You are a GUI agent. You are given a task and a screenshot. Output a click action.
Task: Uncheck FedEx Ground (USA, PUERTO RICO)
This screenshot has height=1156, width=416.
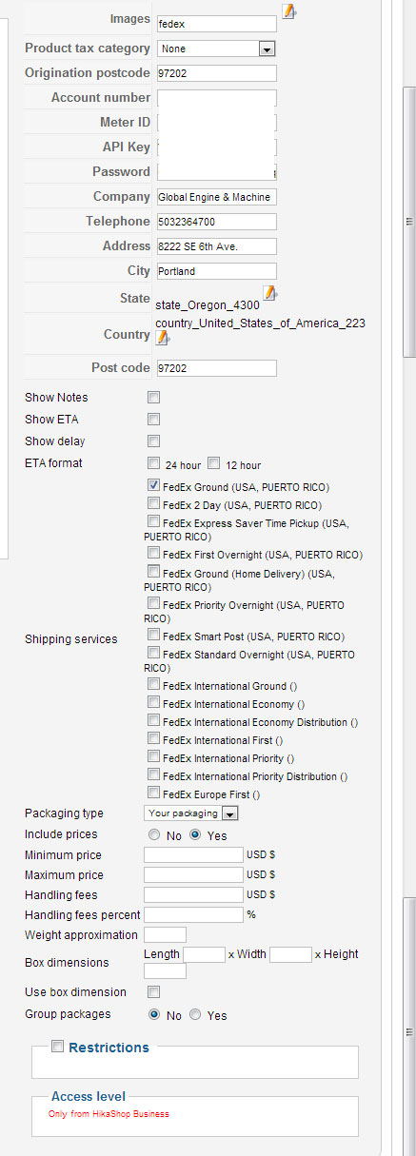[x=153, y=485]
